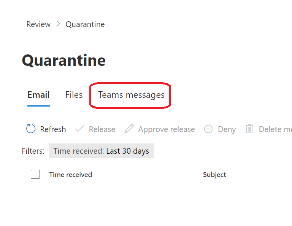Tick the select-all checkbox in table header

pos(35,174)
